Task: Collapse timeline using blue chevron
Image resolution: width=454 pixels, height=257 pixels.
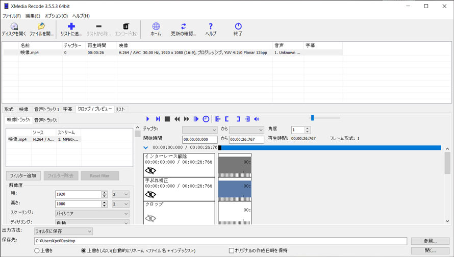Action: pos(146,147)
